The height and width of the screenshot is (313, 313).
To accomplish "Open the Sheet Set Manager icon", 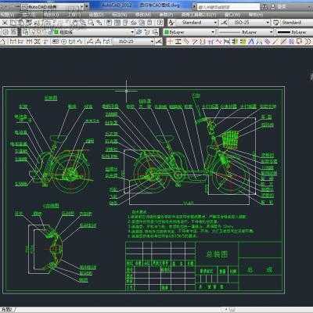I will point(134,23).
